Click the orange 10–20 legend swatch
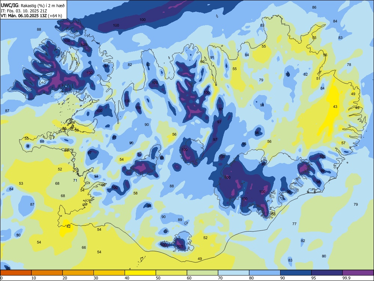The height and width of the screenshot is (281, 374). click(x=47, y=273)
